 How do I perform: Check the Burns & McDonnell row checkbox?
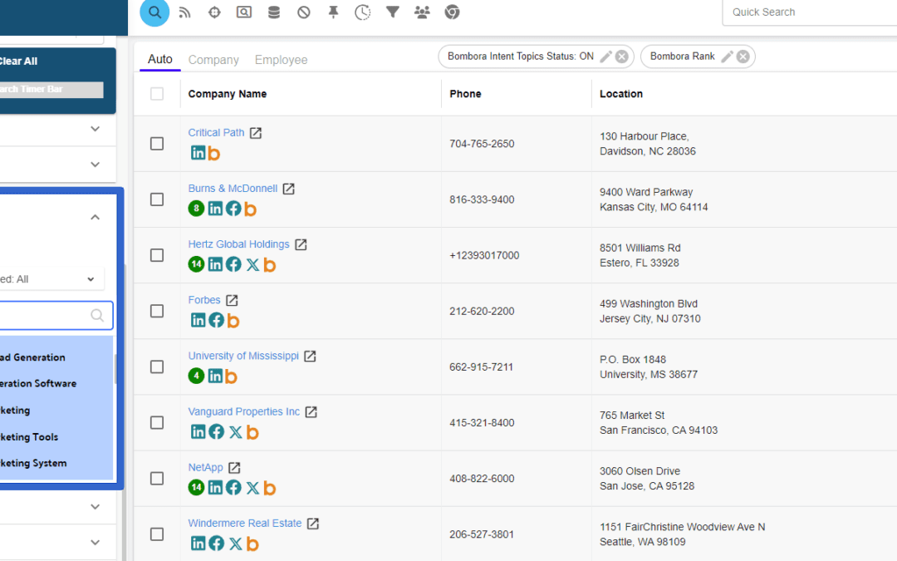coord(157,199)
